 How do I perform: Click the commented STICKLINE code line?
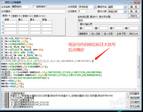47,61
